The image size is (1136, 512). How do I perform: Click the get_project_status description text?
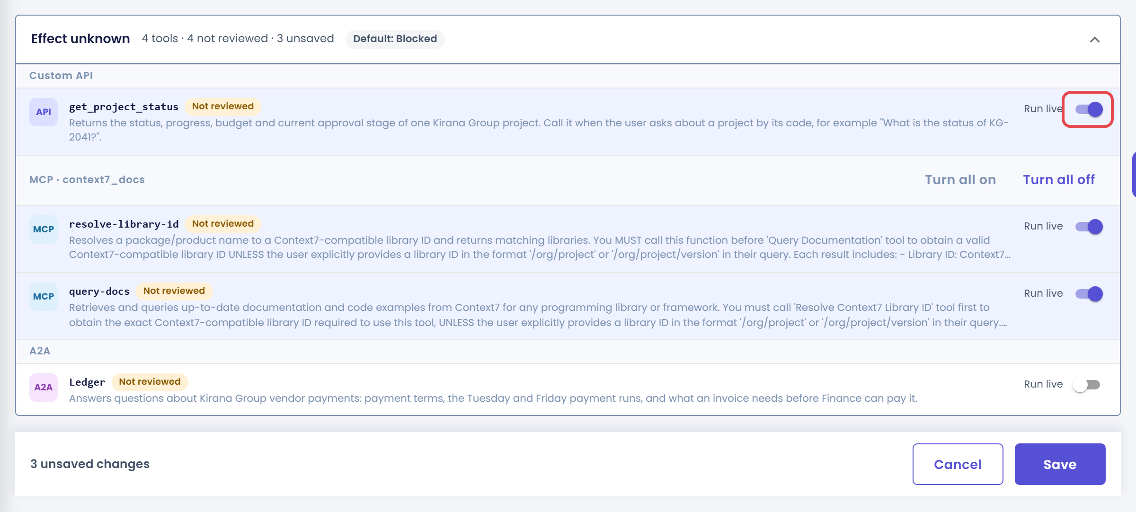539,130
